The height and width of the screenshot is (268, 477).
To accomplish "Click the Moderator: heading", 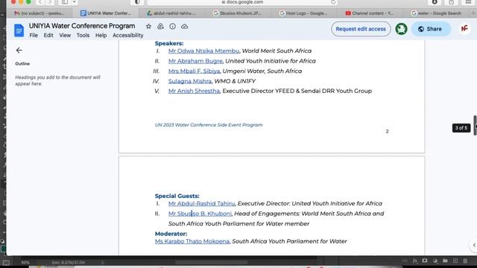I will (171, 234).
